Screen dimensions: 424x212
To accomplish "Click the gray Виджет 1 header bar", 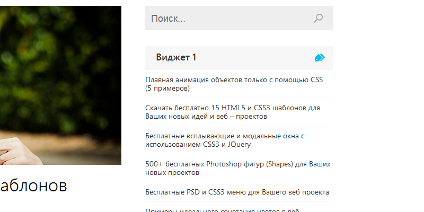I will point(239,58).
